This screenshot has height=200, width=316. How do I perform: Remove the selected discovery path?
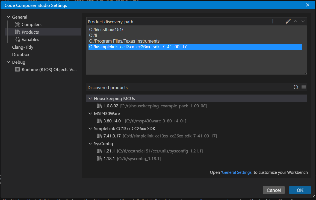(280, 21)
